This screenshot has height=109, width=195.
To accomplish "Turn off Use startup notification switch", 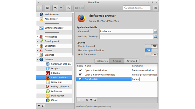I will coord(151,50).
